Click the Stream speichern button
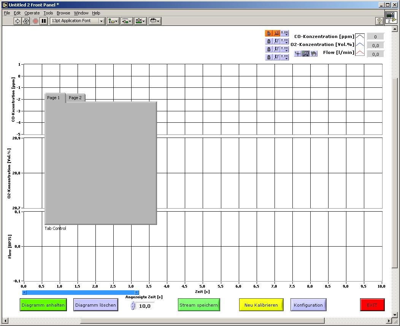400x326 pixels. point(199,305)
